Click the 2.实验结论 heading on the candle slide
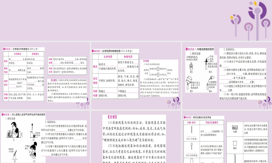Image resolution: width=272 pixels, height=163 pixels. (228, 49)
